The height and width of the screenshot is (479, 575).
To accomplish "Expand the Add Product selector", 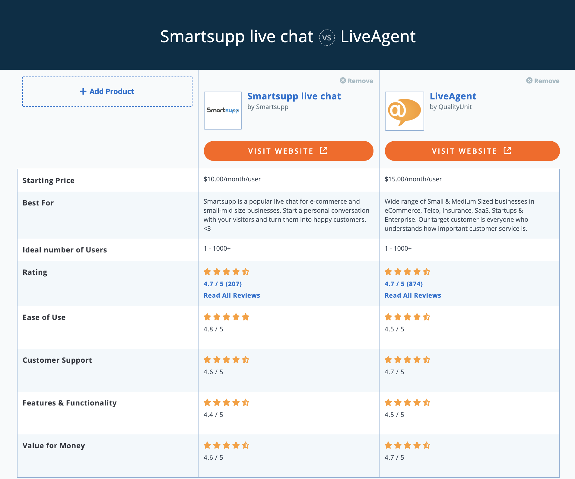I will tap(107, 91).
